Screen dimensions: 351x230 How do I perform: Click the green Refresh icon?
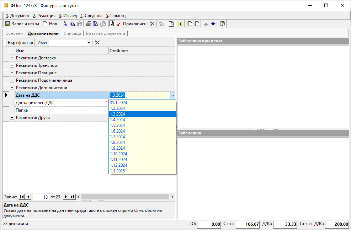[171, 24]
